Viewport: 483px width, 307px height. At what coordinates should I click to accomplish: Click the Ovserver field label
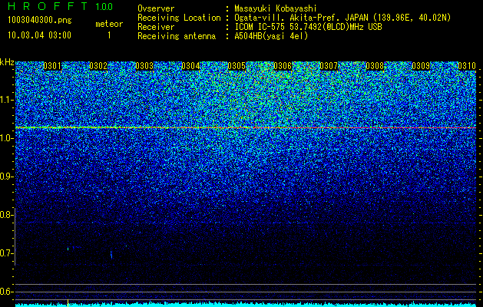(156, 8)
